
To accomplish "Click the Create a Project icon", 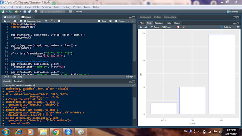I will [10, 12].
